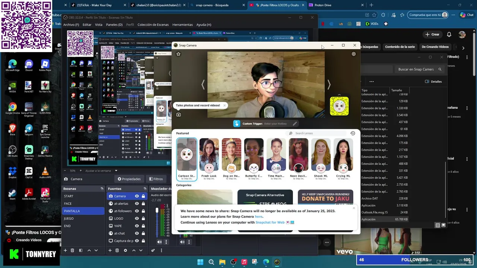Open Filtros for the Camera source

[156, 179]
